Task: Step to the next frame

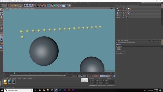Action: point(84,76)
